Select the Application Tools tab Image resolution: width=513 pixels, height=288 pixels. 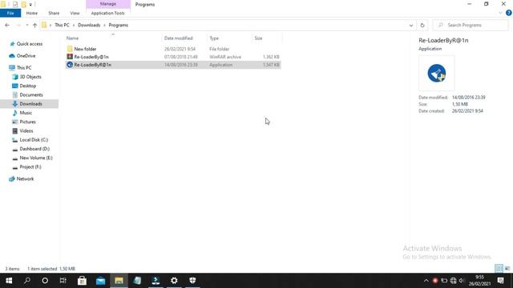(107, 13)
